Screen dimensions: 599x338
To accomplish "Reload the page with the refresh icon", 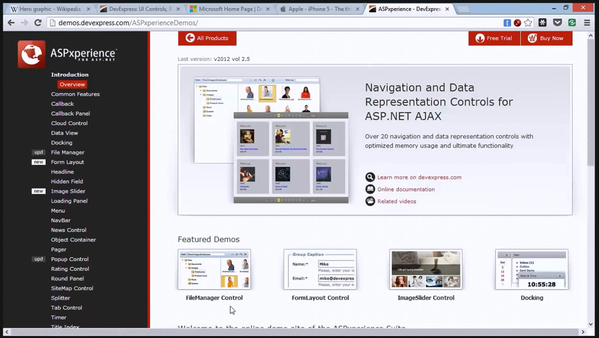I will (38, 23).
